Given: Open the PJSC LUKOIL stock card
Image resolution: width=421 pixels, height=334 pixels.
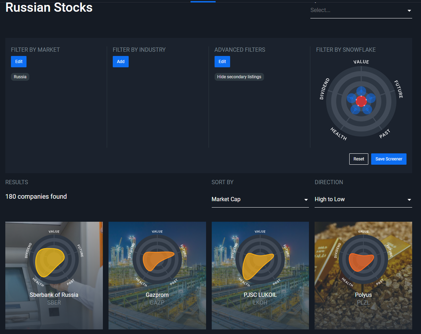Looking at the screenshot, I should 260,275.
